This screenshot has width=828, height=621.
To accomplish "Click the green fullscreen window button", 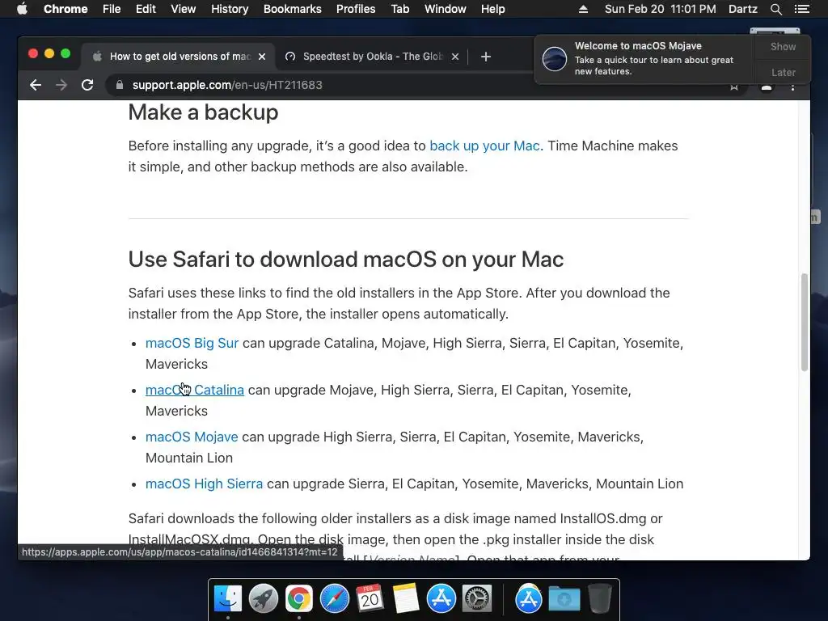I will 65,53.
